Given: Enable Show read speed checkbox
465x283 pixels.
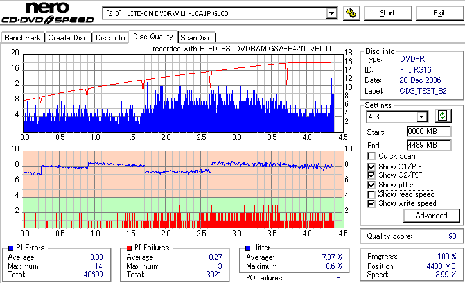Looking at the screenshot, I should tap(371, 194).
